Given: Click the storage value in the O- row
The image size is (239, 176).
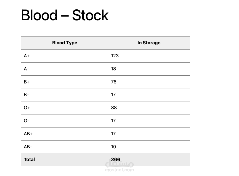Looking at the screenshot, I should pos(113,121).
